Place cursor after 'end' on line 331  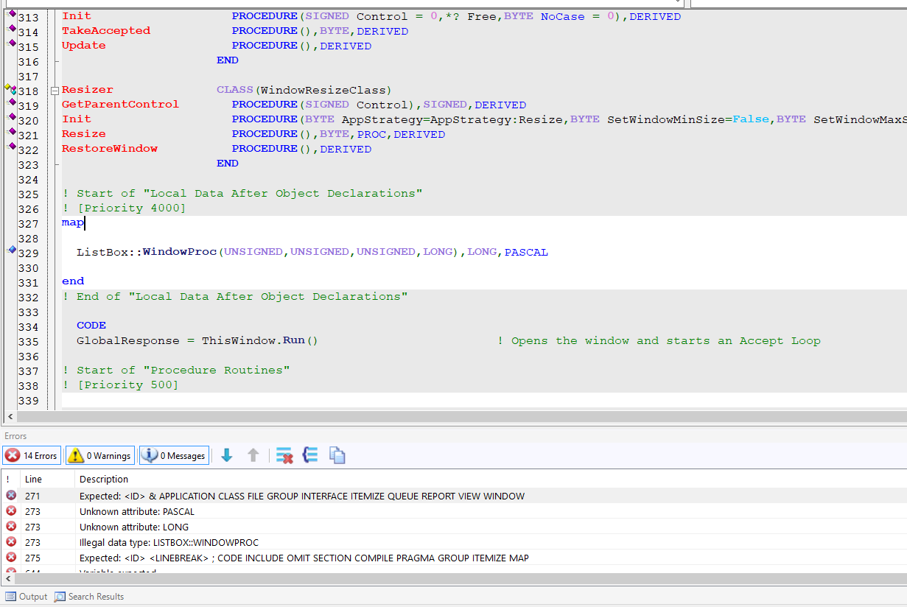[85, 281]
